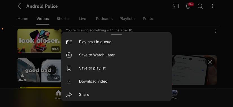Tap the bottom sheet drag handle

[116, 35]
